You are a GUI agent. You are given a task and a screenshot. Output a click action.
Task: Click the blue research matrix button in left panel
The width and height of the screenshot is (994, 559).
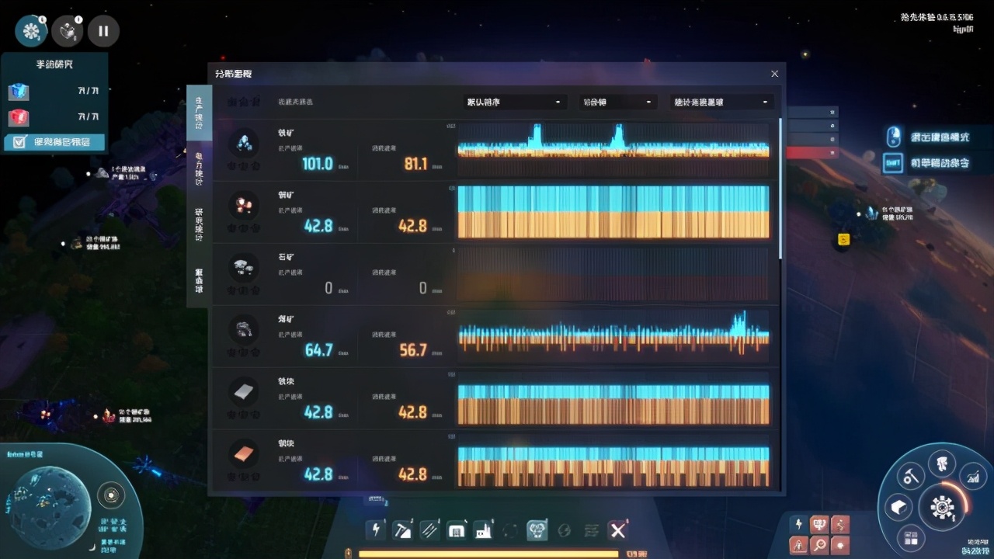pyautogui.click(x=17, y=92)
